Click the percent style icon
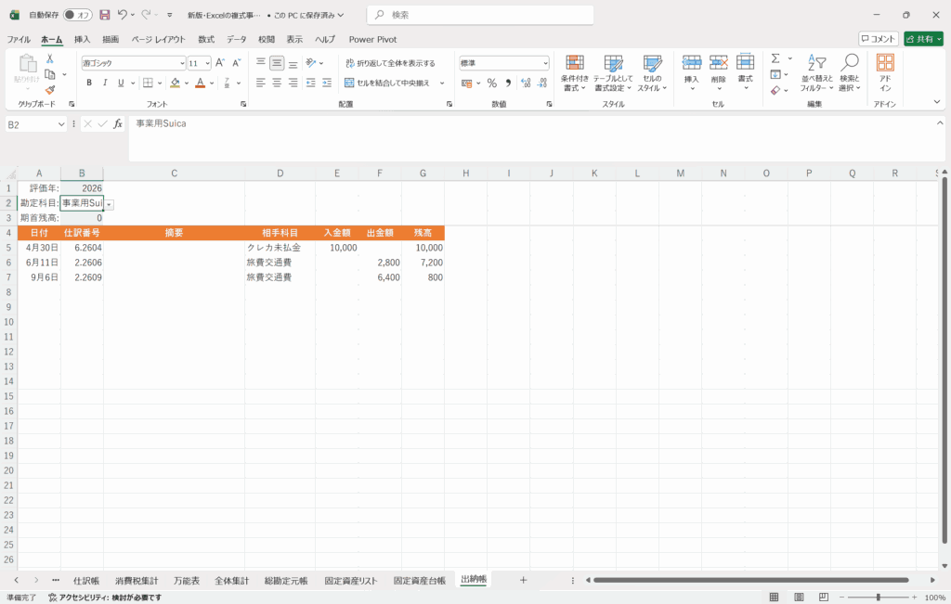This screenshot has width=951, height=604. click(491, 83)
